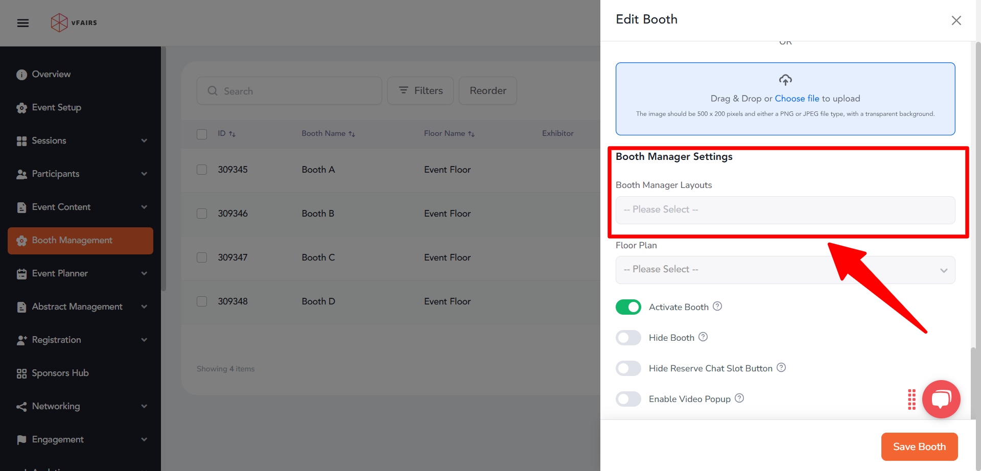Disable the Activate Booth toggle
Viewport: 981px width, 471px height.
(x=628, y=307)
